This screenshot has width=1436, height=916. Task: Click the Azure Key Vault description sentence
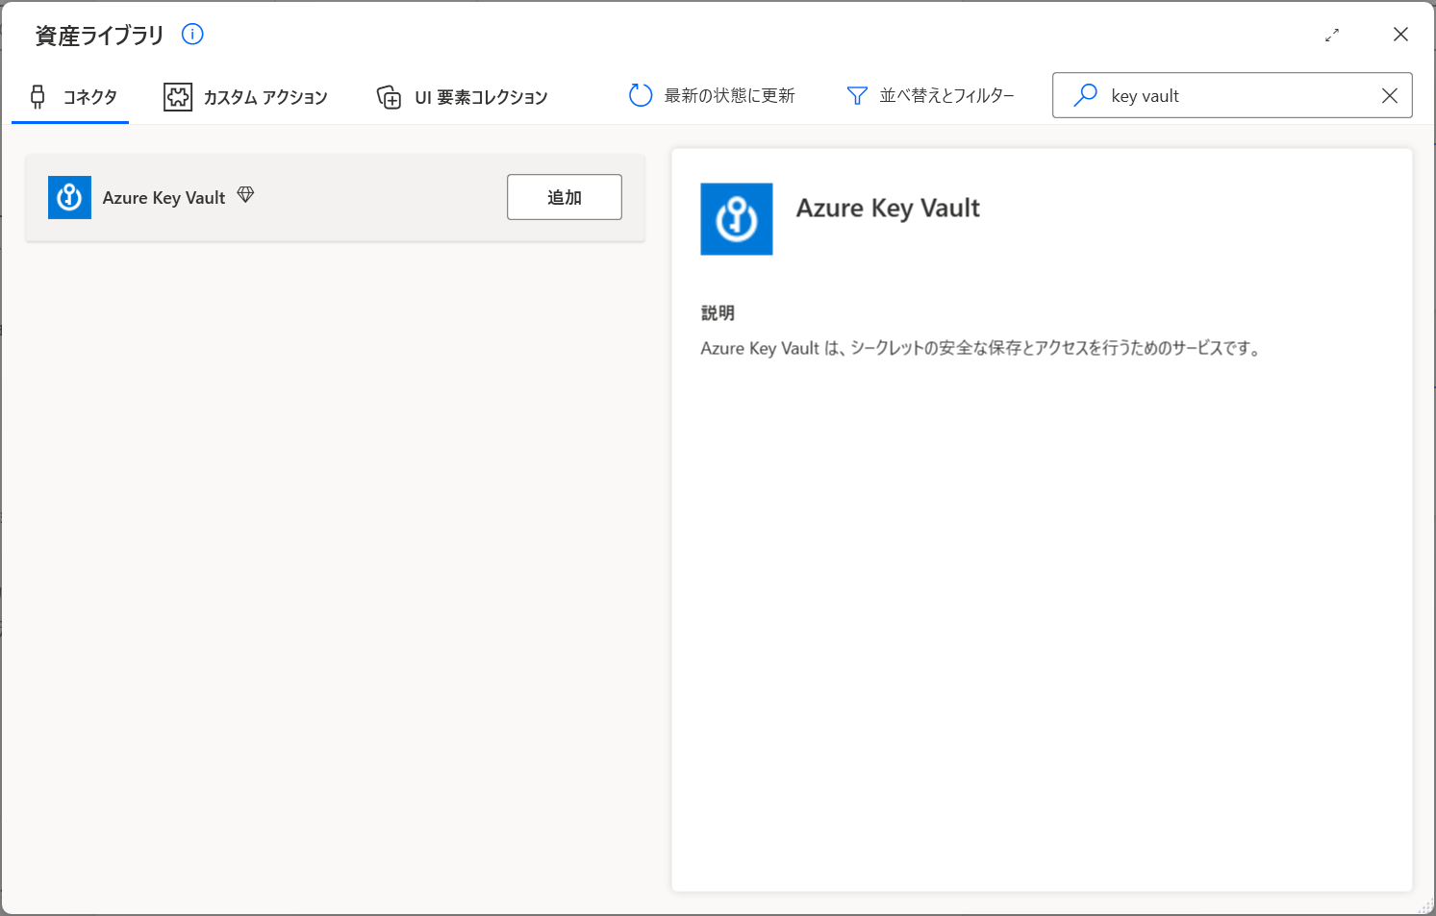pyautogui.click(x=981, y=348)
